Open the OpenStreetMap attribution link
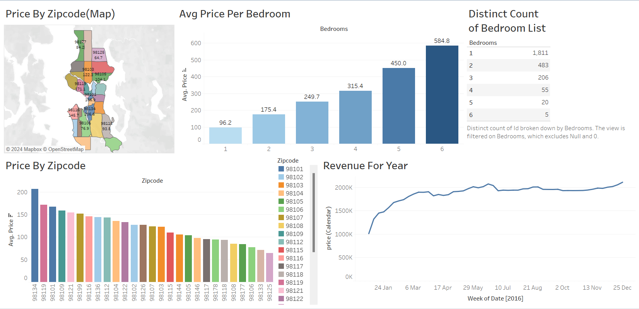 (x=63, y=149)
